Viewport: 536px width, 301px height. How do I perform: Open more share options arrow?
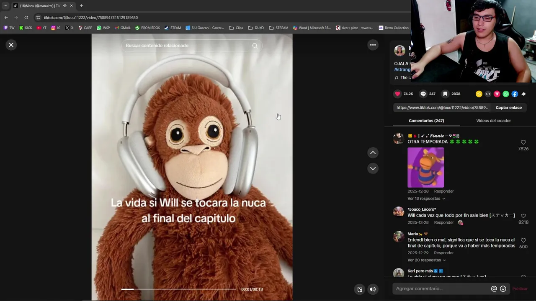coord(523,94)
